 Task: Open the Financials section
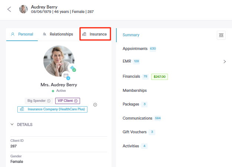coord(131,77)
